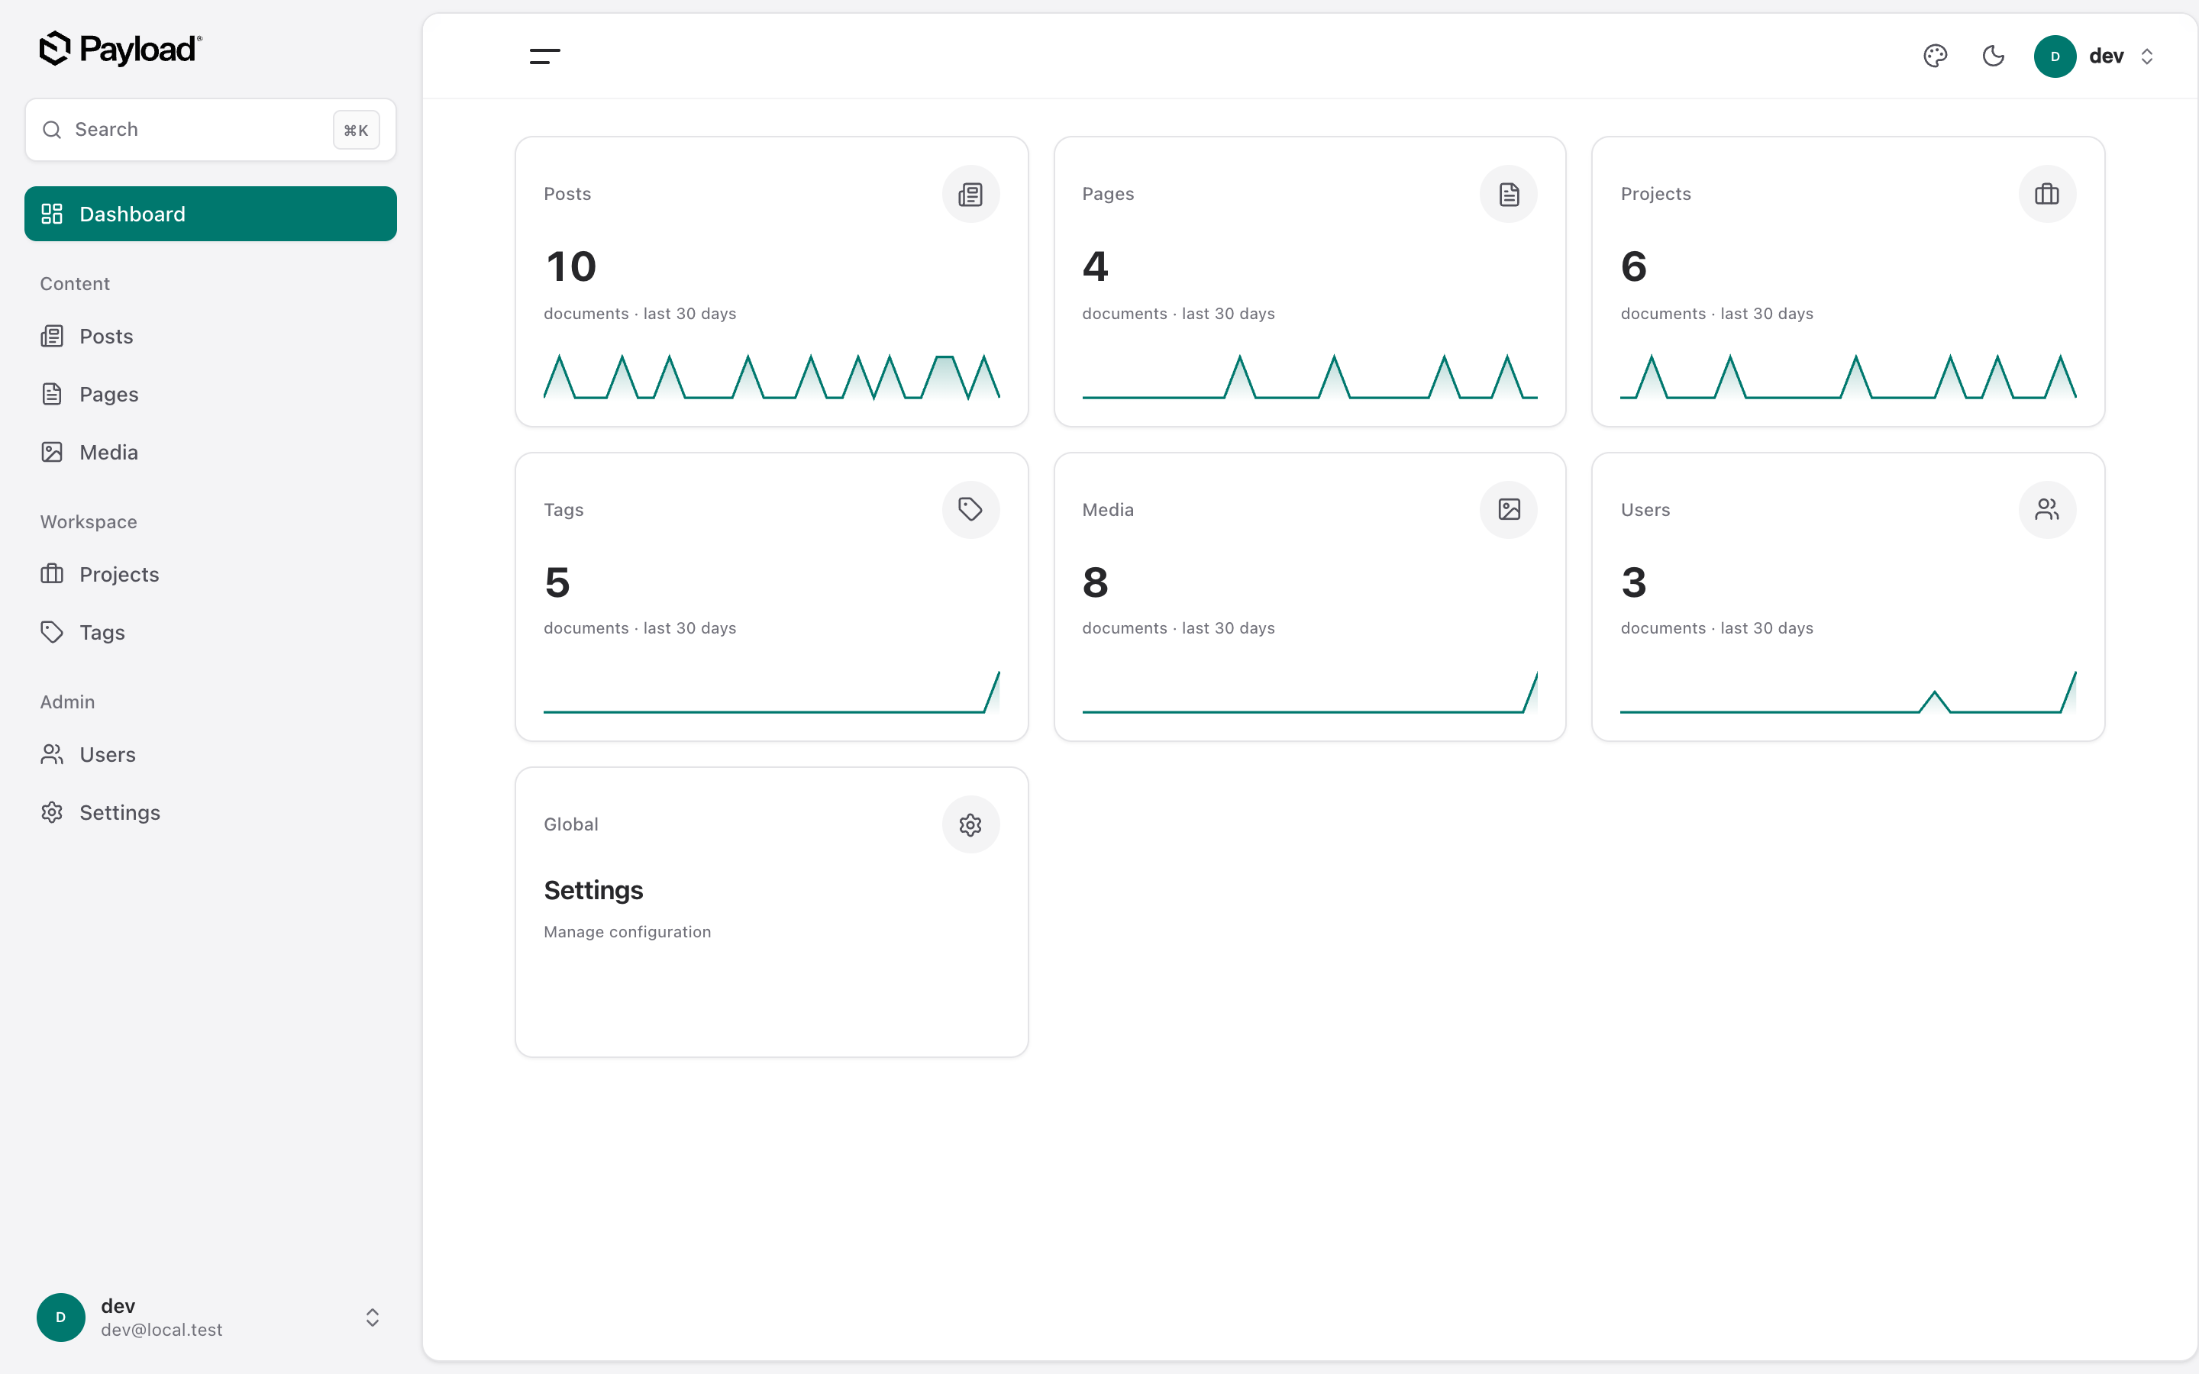
Task: Click the Projects count 6
Action: (x=1633, y=266)
